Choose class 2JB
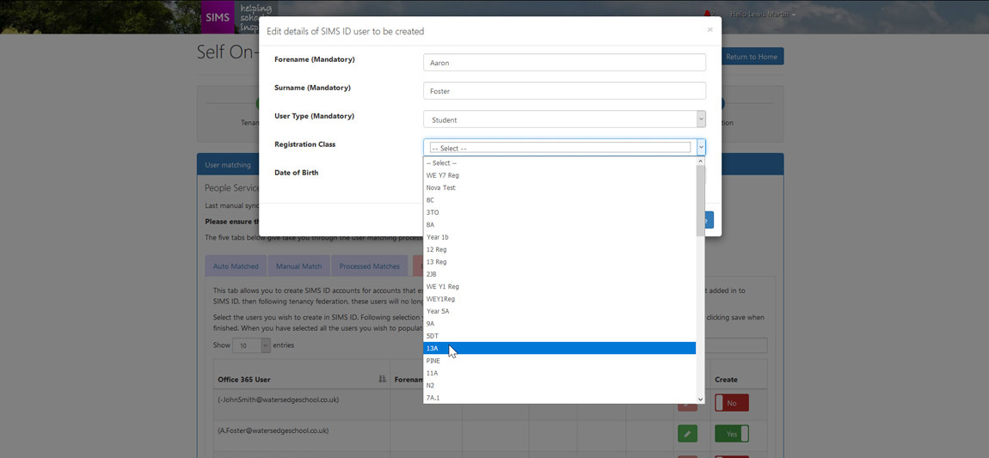 [x=560, y=274]
